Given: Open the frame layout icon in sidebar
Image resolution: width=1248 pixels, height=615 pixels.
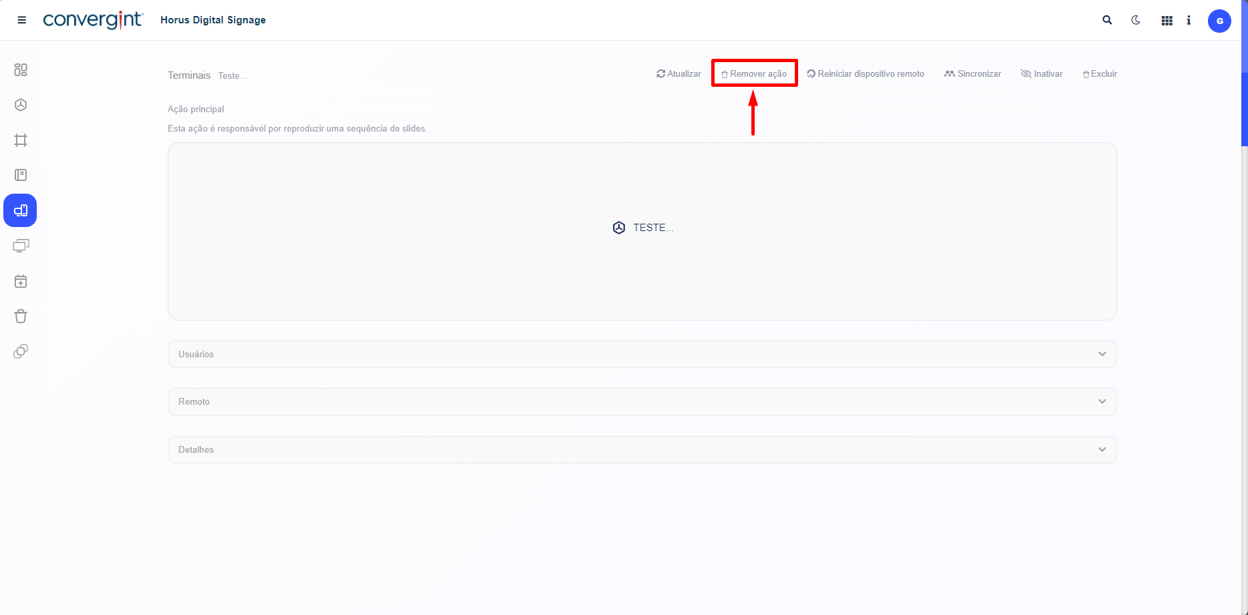Looking at the screenshot, I should (x=21, y=140).
